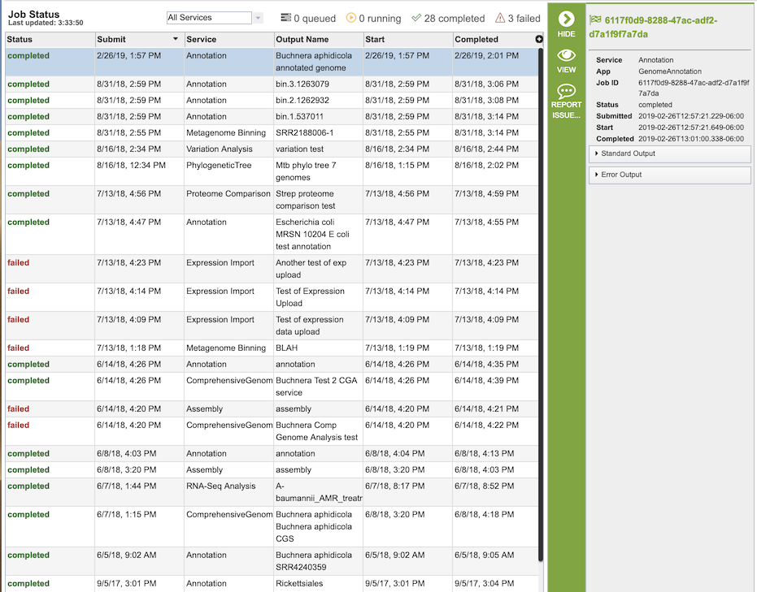Select the Buchnera aphidicola CGS job

click(272, 526)
